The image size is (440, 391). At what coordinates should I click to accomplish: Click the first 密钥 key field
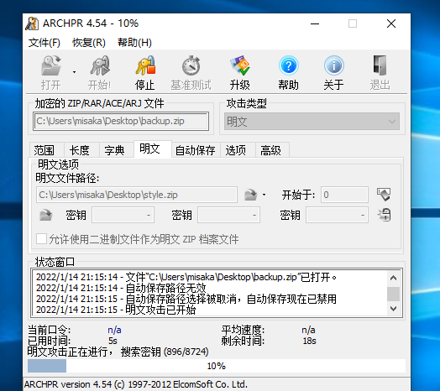pos(123,215)
